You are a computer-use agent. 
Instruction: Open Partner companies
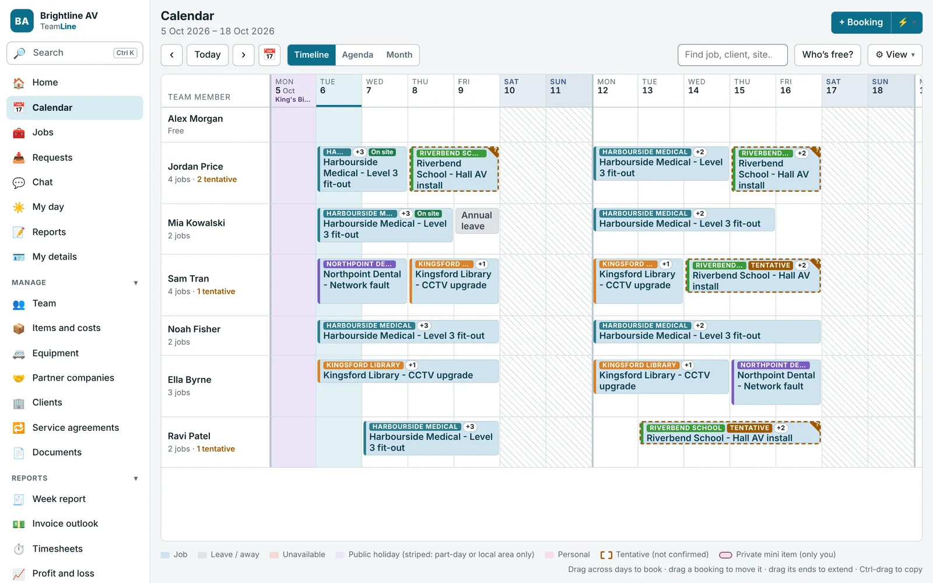[x=75, y=378]
